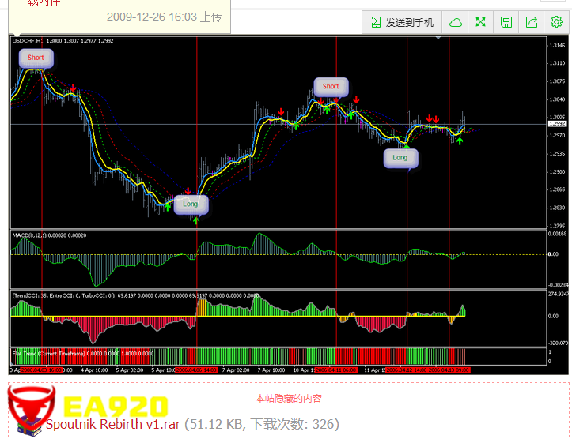Click the Short label near chart center-right

(x=331, y=86)
